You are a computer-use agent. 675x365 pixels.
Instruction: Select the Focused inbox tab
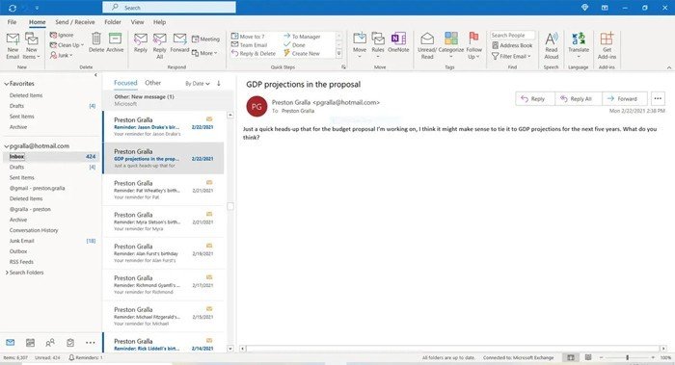coord(125,83)
